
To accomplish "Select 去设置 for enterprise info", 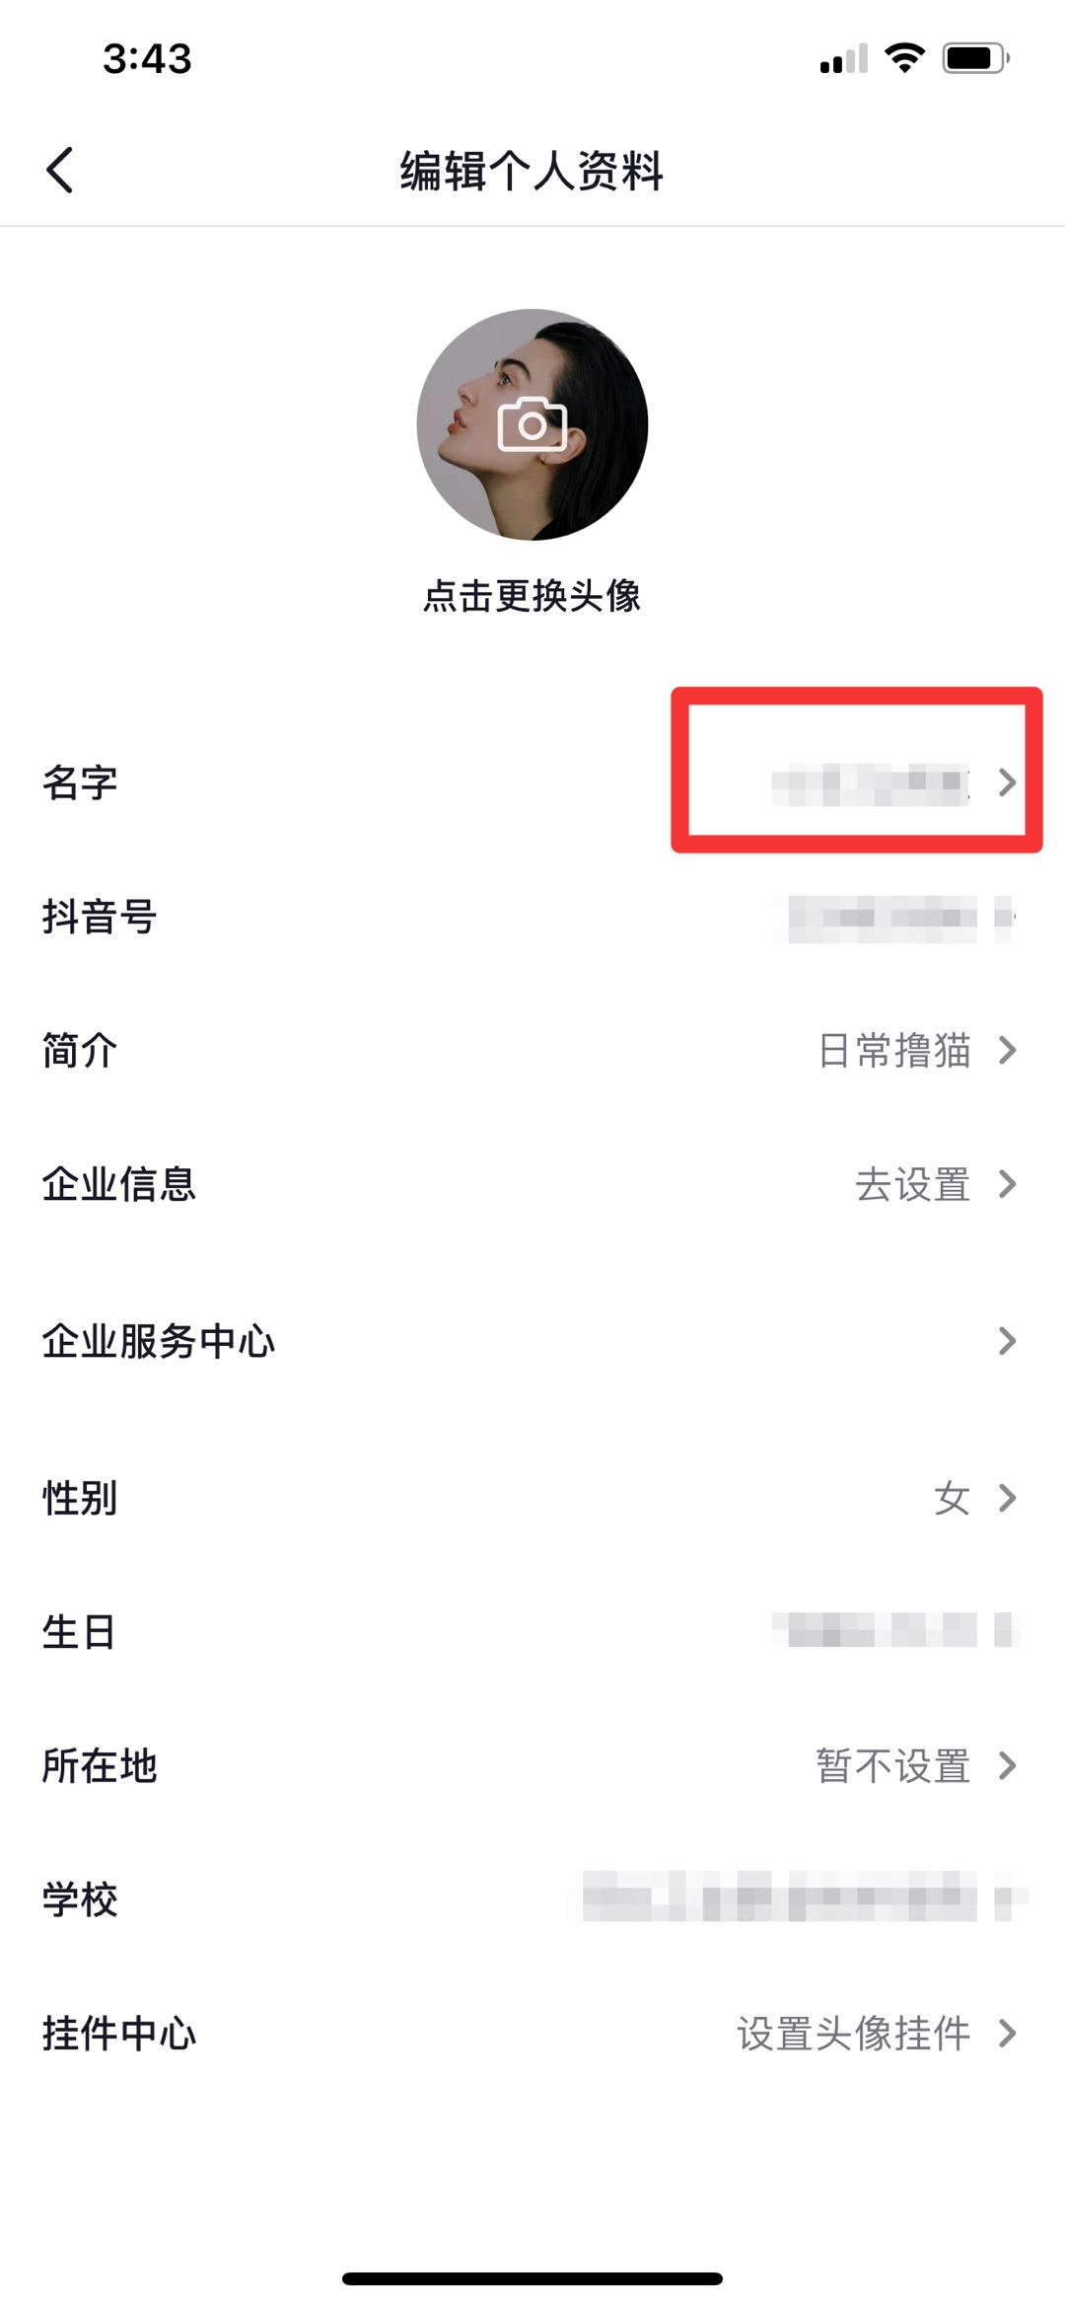I will [x=912, y=1184].
